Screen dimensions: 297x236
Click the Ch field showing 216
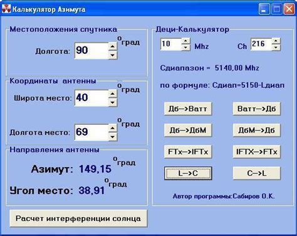pyautogui.click(x=261, y=44)
